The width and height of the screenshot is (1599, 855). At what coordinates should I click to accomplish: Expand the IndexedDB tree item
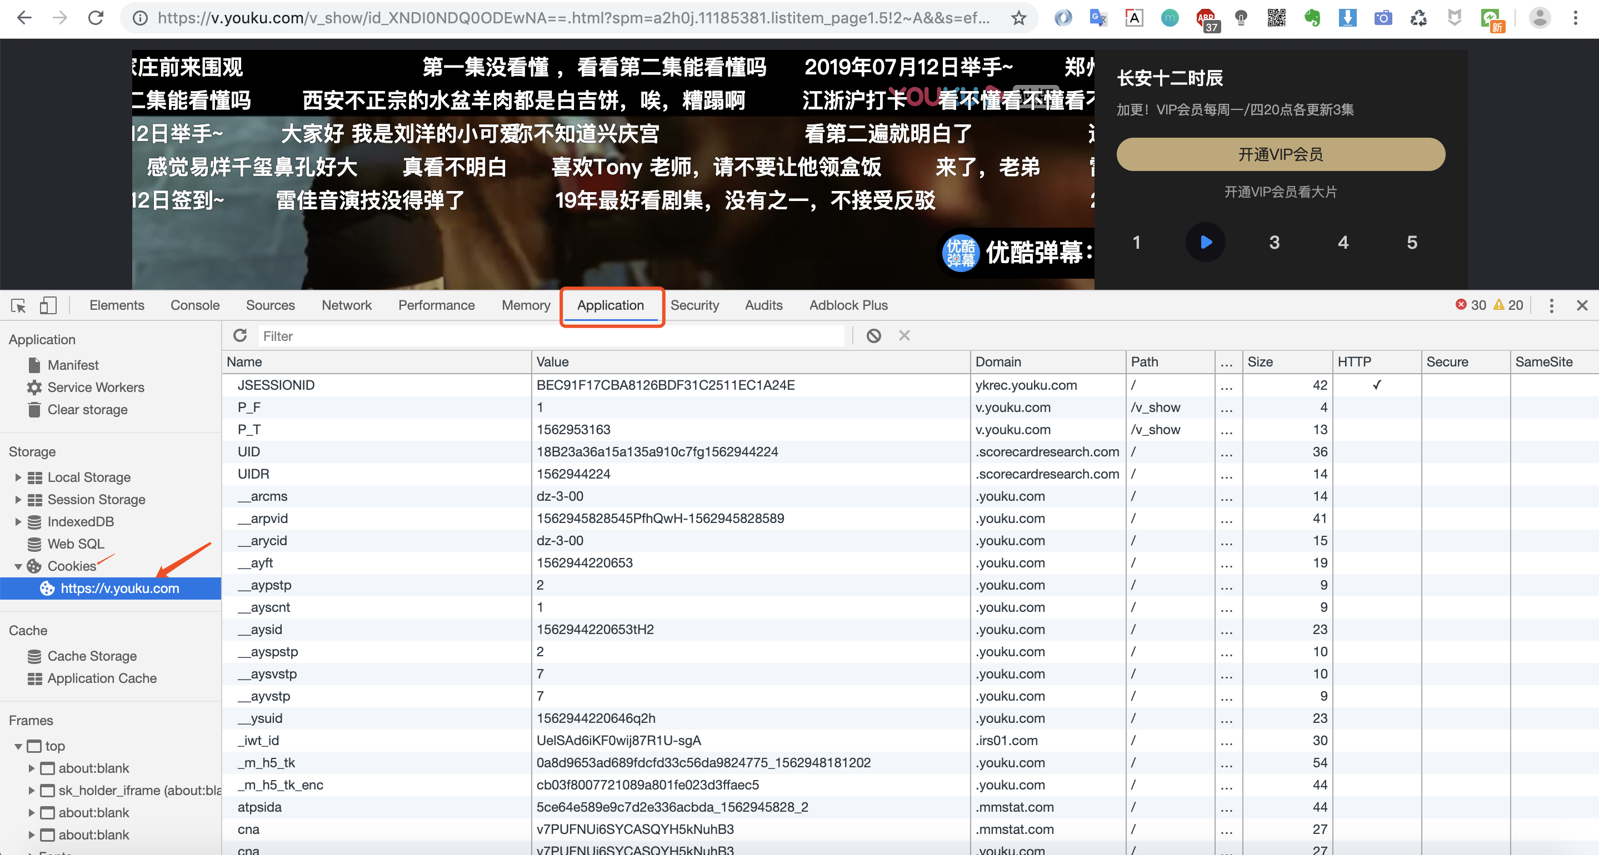pyautogui.click(x=19, y=522)
